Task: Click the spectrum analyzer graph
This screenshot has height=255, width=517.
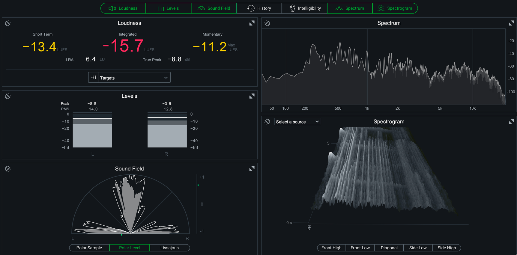Action: click(384, 67)
